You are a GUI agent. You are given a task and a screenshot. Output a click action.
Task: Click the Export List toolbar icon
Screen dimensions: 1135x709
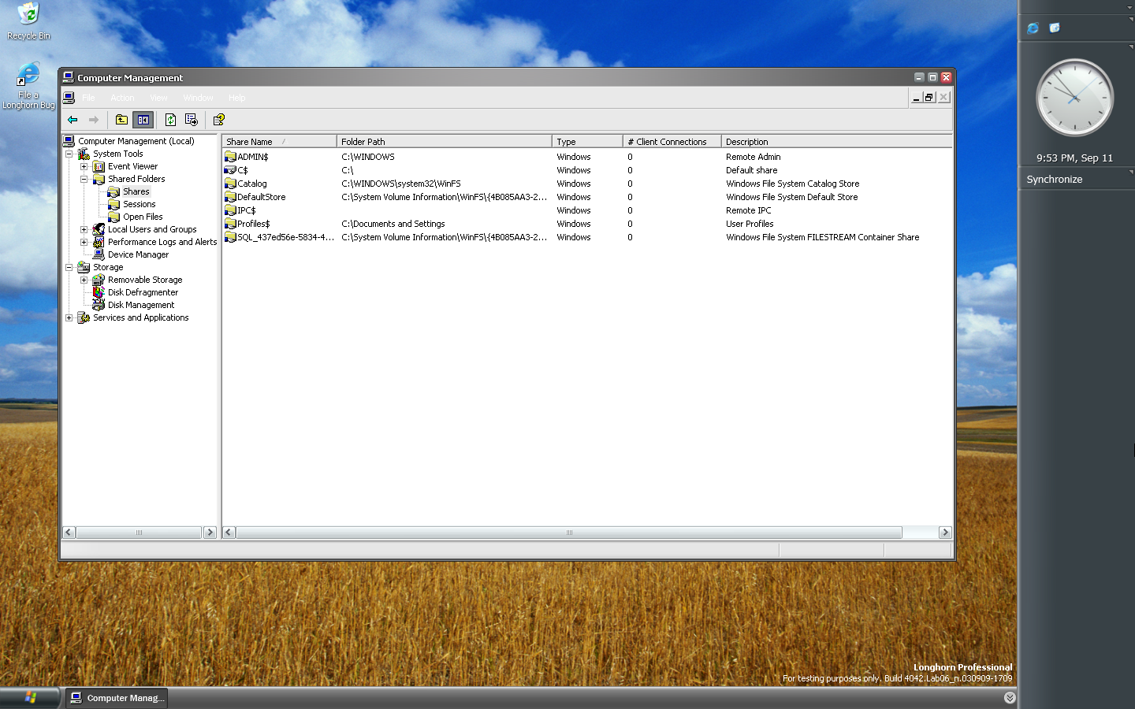tap(191, 120)
